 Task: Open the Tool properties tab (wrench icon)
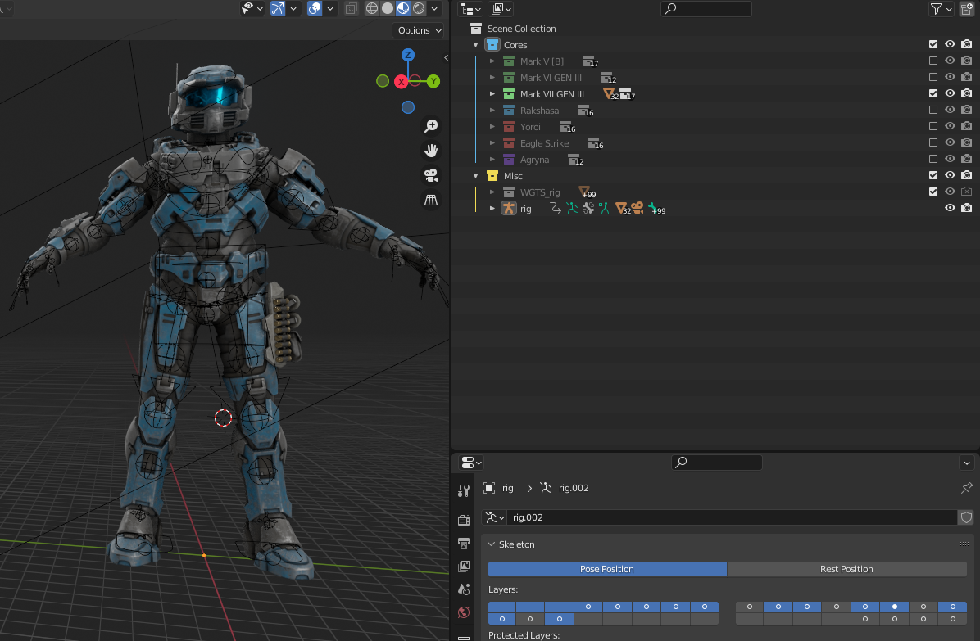[464, 491]
